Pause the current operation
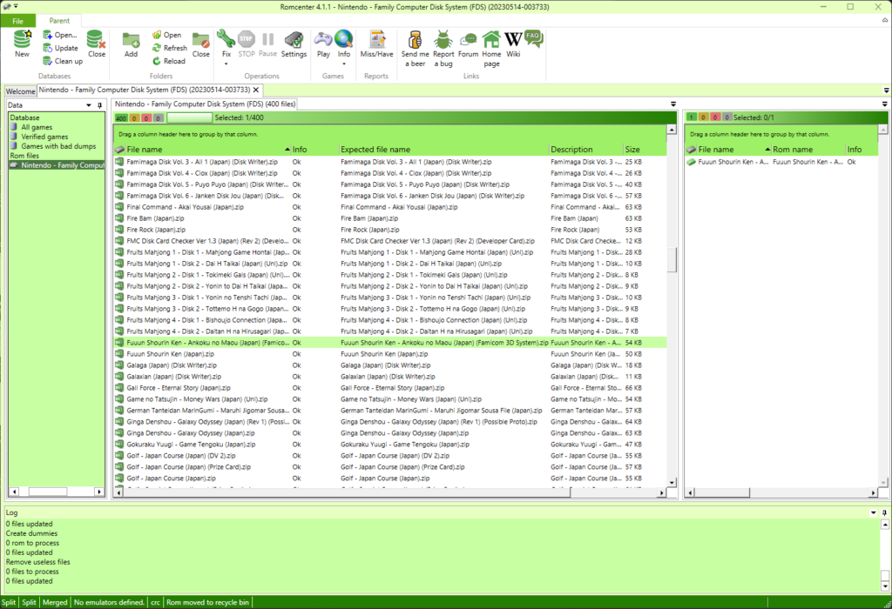892x609 pixels. tap(267, 43)
